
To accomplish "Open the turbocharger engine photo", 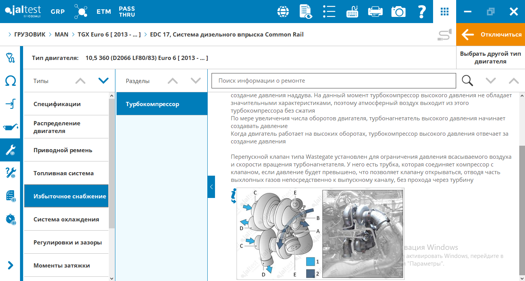I will click(x=363, y=234).
